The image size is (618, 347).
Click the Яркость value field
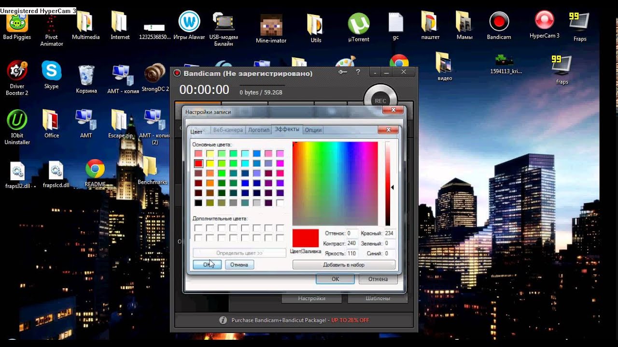[351, 254]
